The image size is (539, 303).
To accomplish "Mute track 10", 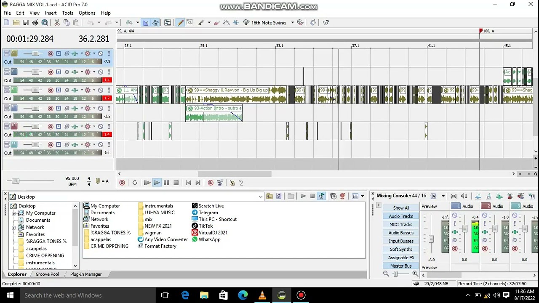I will (101, 126).
